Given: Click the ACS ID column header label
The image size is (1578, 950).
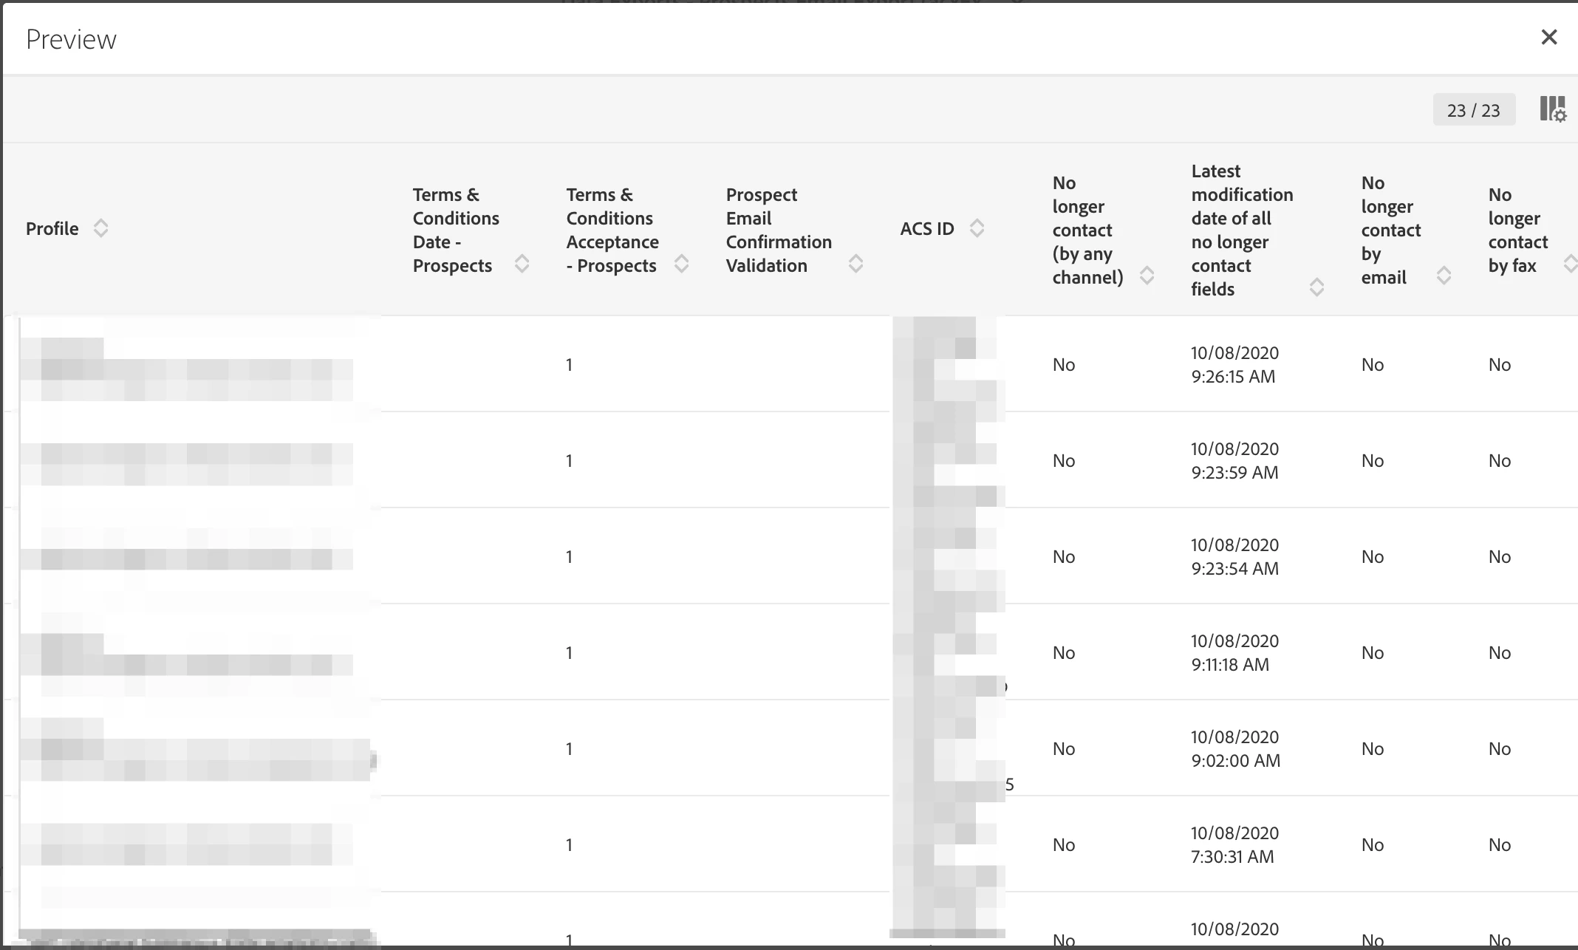Looking at the screenshot, I should [x=926, y=229].
